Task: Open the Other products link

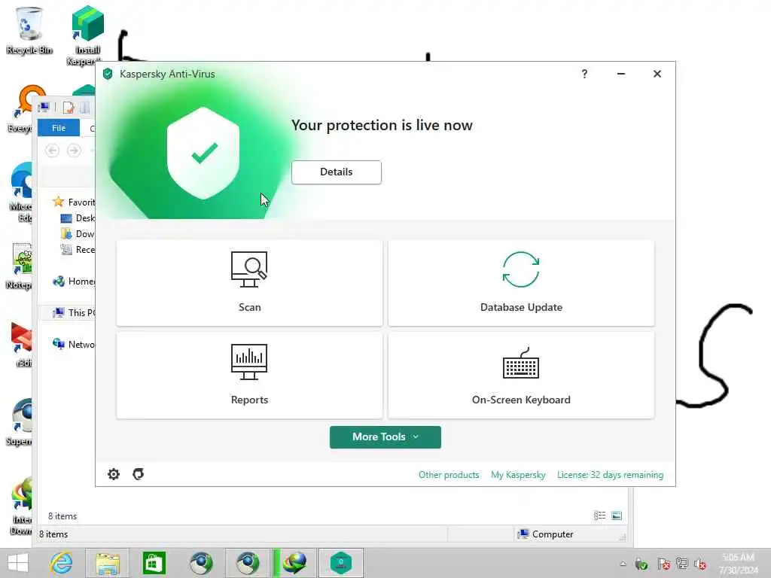Action: (449, 475)
